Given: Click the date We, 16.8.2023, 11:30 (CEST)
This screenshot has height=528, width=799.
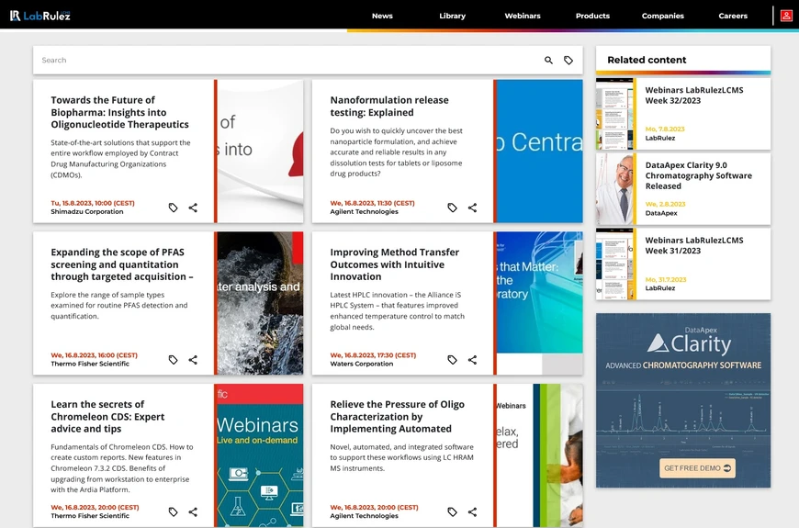Looking at the screenshot, I should 372,203.
